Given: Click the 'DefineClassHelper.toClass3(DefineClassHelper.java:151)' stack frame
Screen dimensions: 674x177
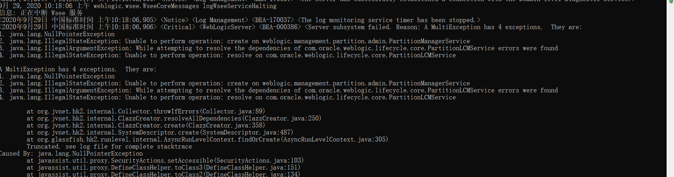Looking at the screenshot, I should (x=164, y=168).
